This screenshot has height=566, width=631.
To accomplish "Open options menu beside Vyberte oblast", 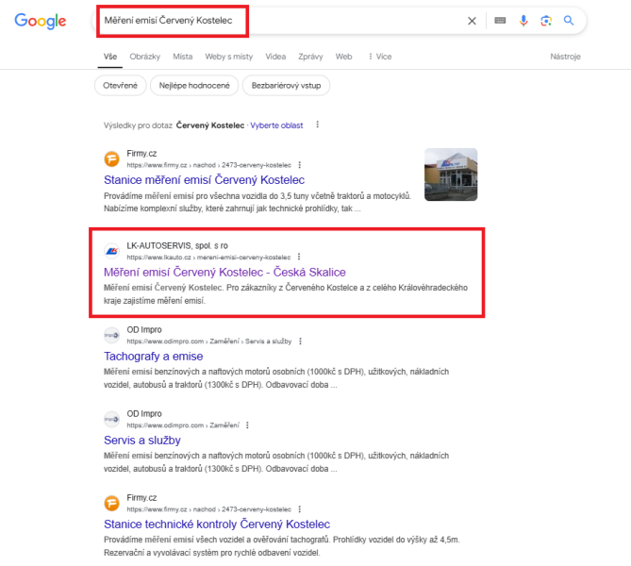I will point(318,125).
